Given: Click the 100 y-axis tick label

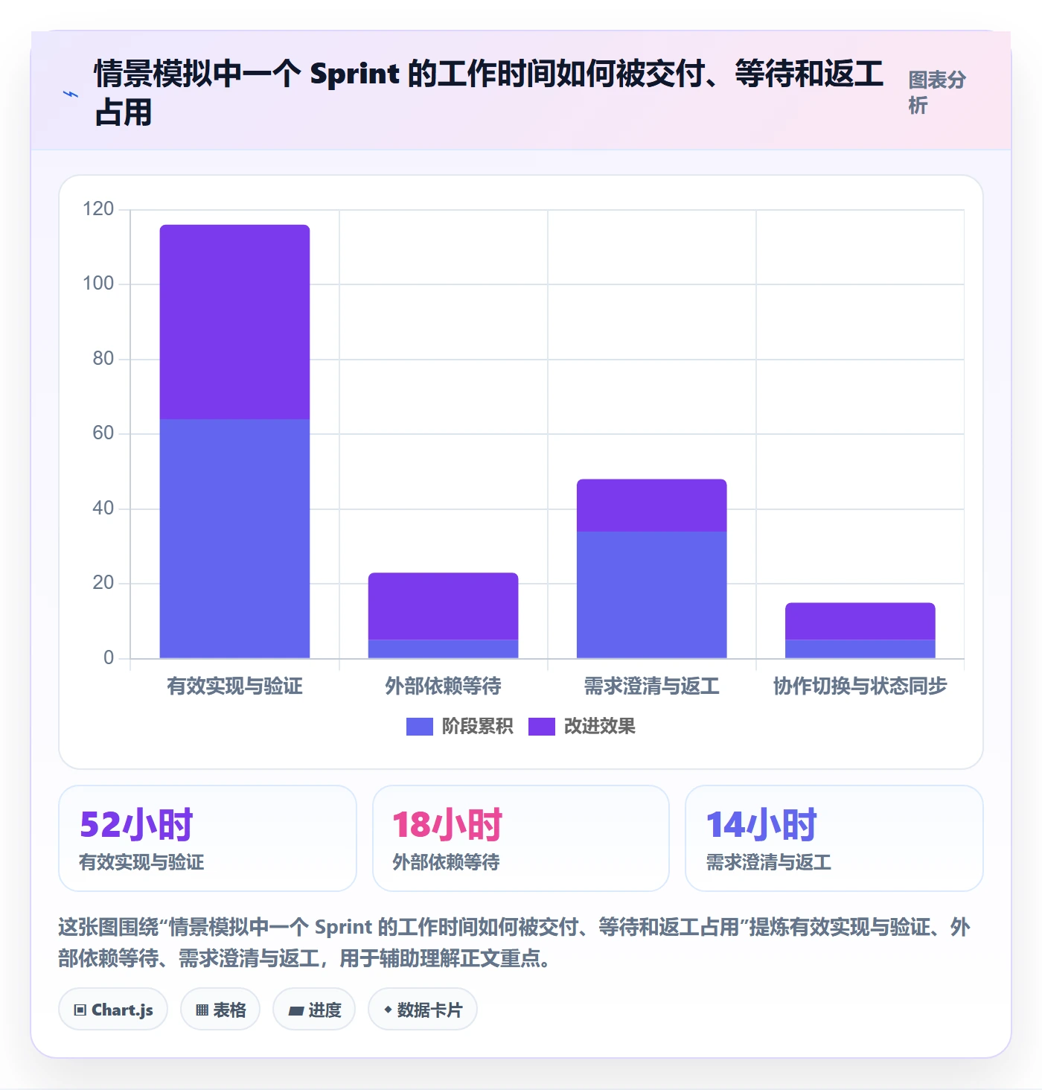Looking at the screenshot, I should [98, 283].
